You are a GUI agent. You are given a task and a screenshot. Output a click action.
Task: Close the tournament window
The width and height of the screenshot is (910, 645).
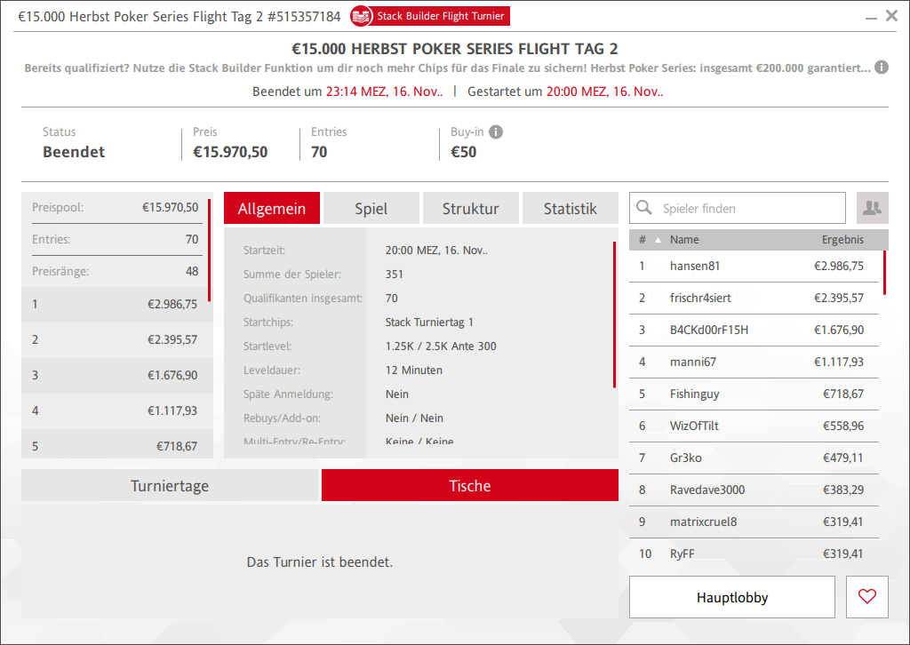click(891, 15)
